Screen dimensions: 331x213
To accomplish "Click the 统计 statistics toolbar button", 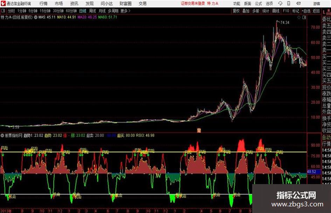I will [x=266, y=11].
